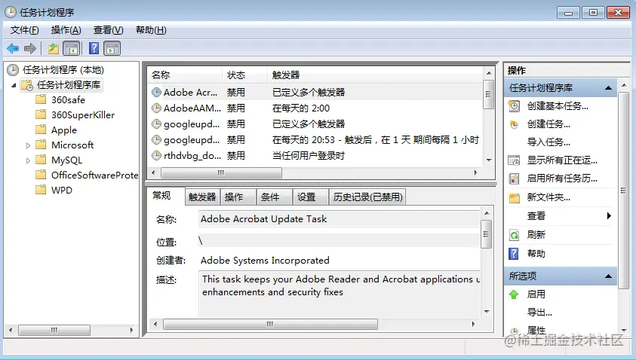This screenshot has height=360, width=636.
Task: Collapse the 所选项 actions section
Action: (x=608, y=276)
